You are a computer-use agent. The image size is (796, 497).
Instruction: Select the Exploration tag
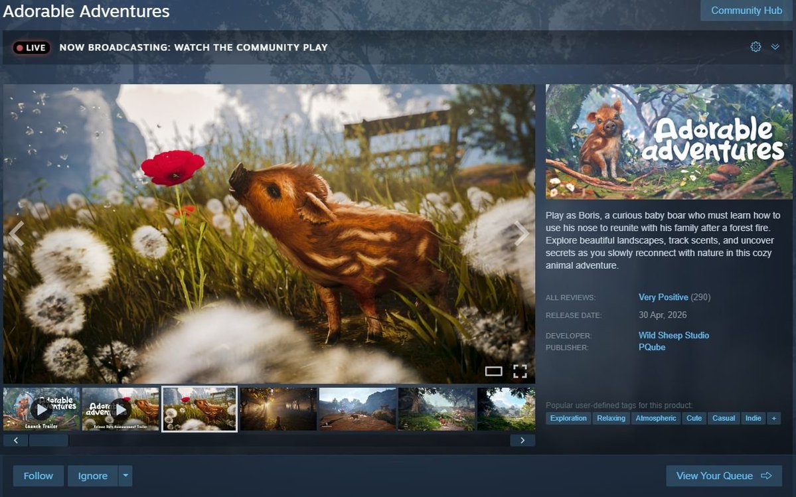pyautogui.click(x=568, y=418)
